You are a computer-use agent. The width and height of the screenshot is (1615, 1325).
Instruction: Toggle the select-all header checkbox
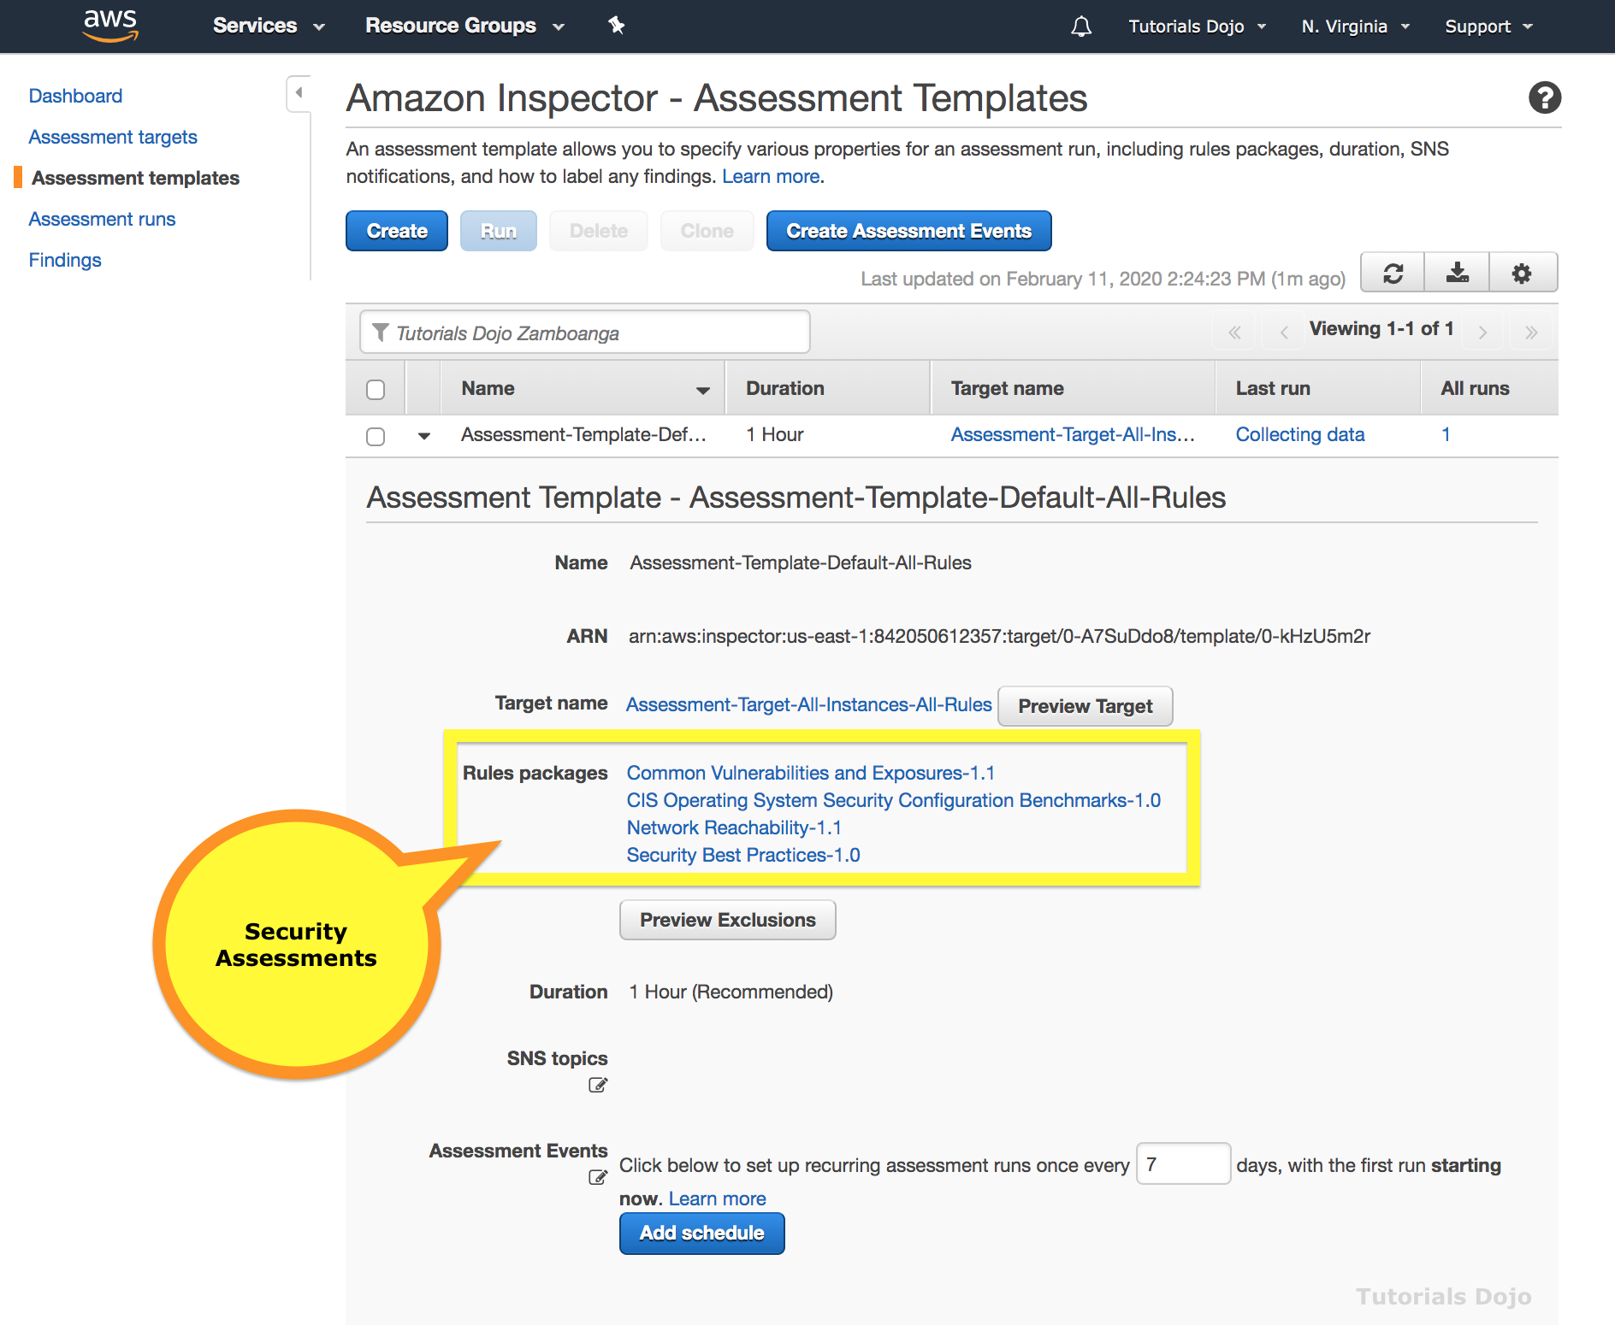[376, 390]
